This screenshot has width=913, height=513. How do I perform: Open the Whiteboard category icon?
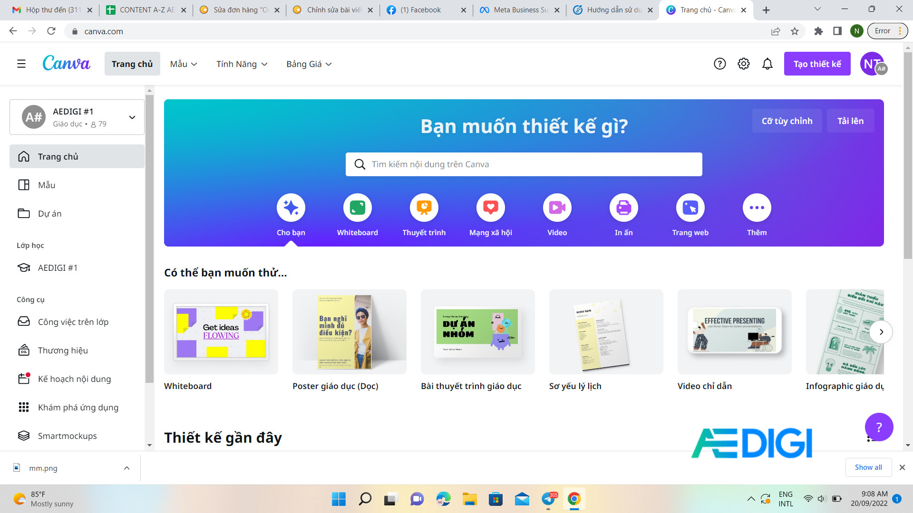(357, 208)
